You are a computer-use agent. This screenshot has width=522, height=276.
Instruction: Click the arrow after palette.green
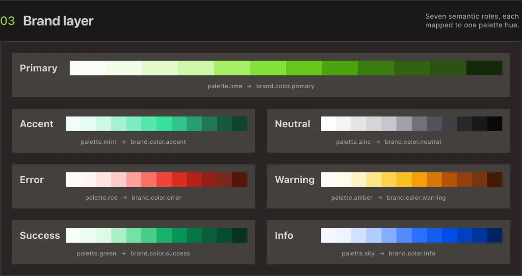tap(123, 254)
